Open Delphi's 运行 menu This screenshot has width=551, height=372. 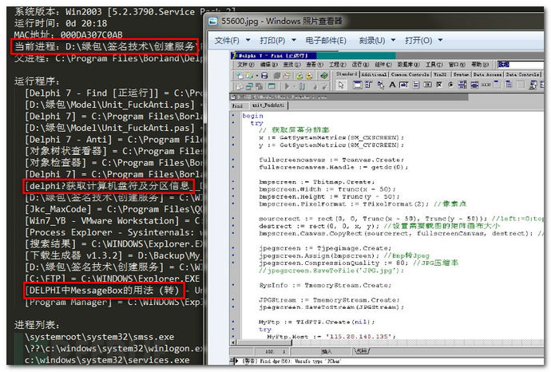tap(360, 65)
